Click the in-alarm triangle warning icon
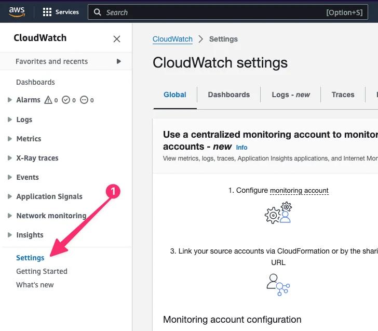This screenshot has width=378, height=331. [x=49, y=100]
